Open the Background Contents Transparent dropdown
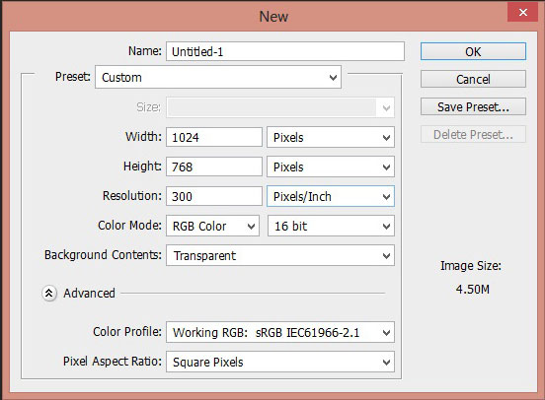The height and width of the screenshot is (400, 545). 280,255
